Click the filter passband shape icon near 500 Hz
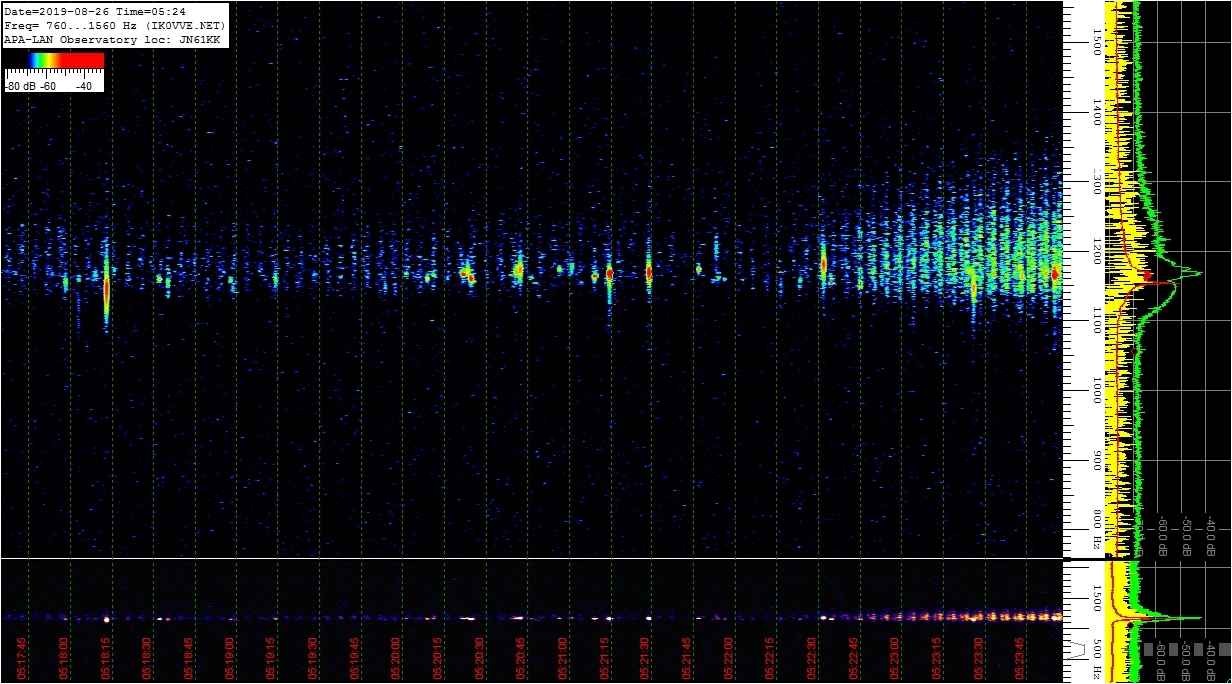This screenshot has height=684, width=1232. tap(1077, 651)
